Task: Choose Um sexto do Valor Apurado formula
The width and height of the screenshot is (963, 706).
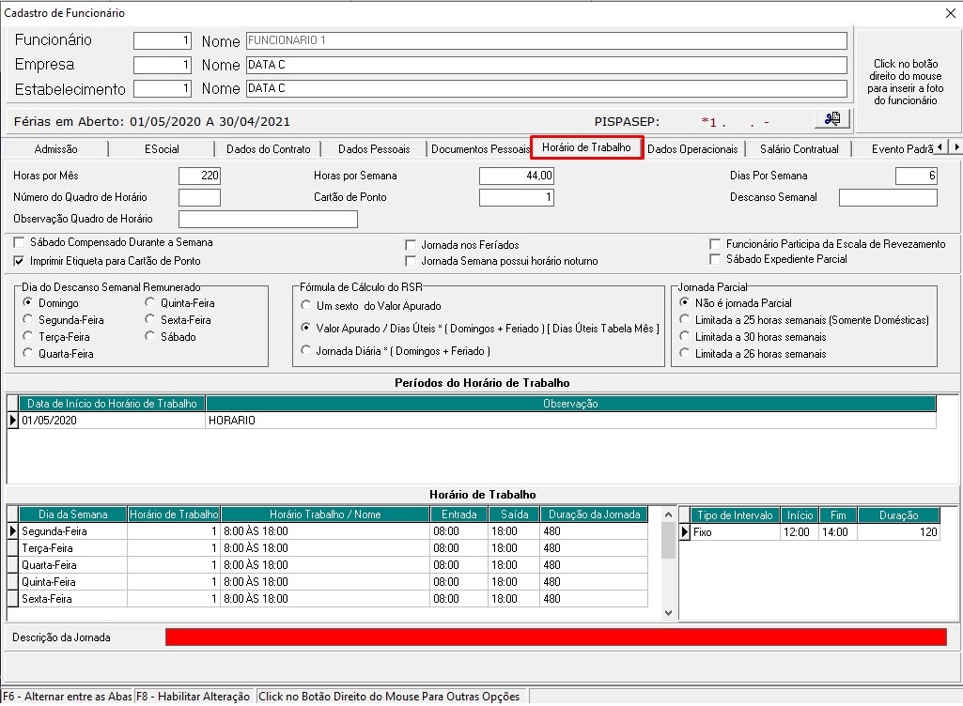Action: (x=305, y=305)
